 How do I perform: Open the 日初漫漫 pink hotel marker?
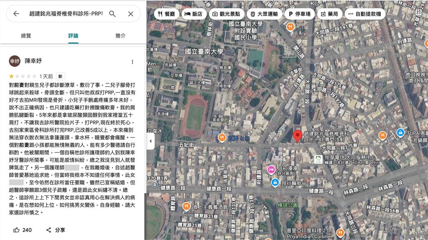271,170
